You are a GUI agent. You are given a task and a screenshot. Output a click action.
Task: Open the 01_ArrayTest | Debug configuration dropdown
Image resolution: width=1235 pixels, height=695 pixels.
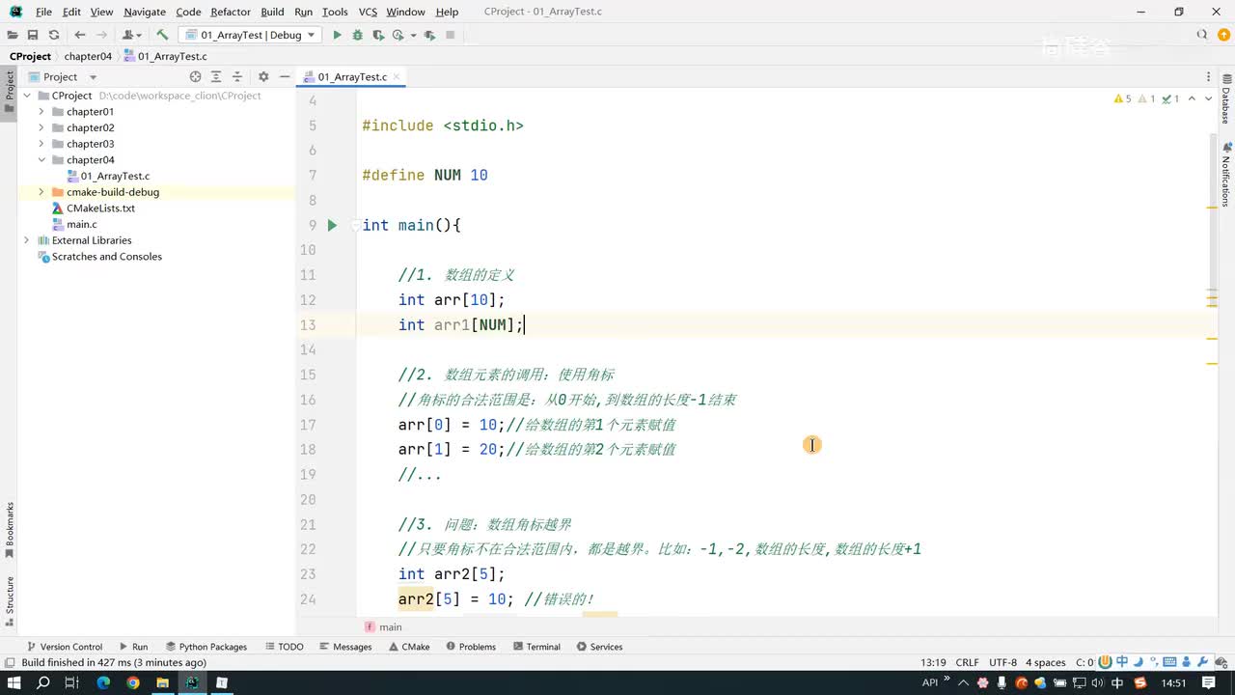point(251,35)
